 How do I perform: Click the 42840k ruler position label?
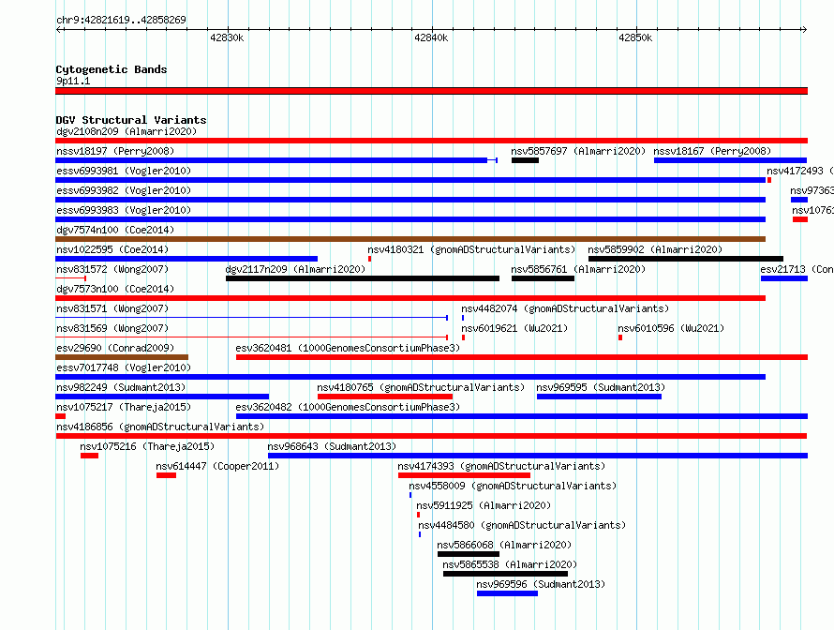coord(431,37)
